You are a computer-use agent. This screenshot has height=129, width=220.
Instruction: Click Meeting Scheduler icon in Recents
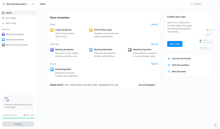point(3,34)
